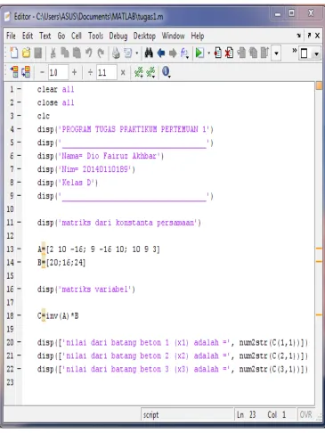The width and height of the screenshot is (325, 433).
Task: Undo the last edit
Action: point(88,53)
